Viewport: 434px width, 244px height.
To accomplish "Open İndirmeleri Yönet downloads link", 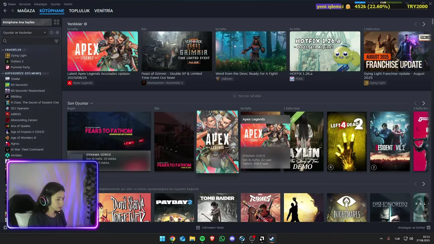I will pos(210,228).
